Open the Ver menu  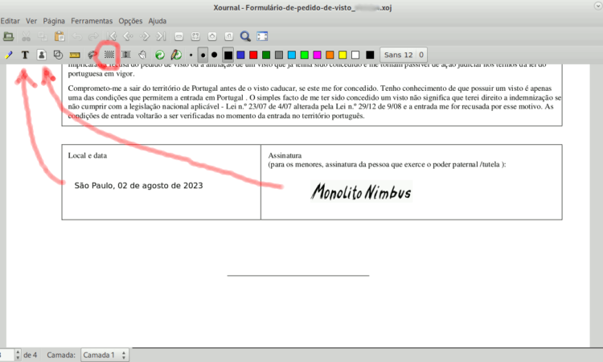click(31, 21)
